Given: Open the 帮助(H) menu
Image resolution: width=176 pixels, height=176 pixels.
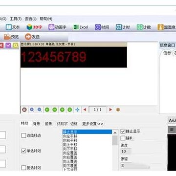Looking at the screenshot, I should point(46,19).
